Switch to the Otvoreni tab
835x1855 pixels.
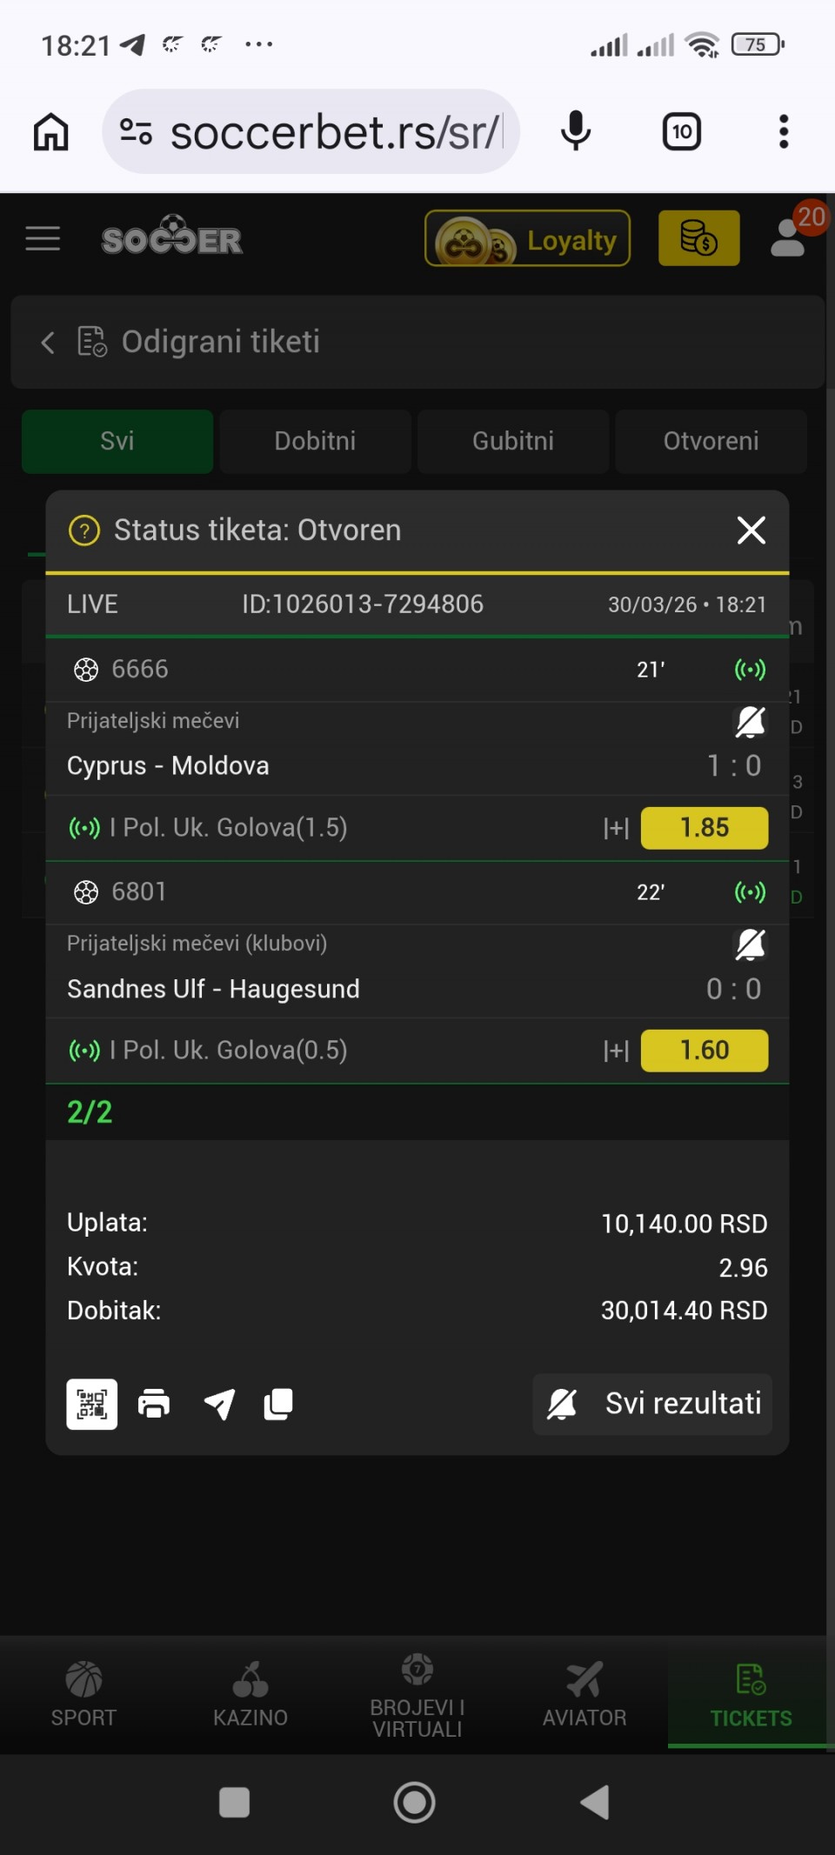711,441
